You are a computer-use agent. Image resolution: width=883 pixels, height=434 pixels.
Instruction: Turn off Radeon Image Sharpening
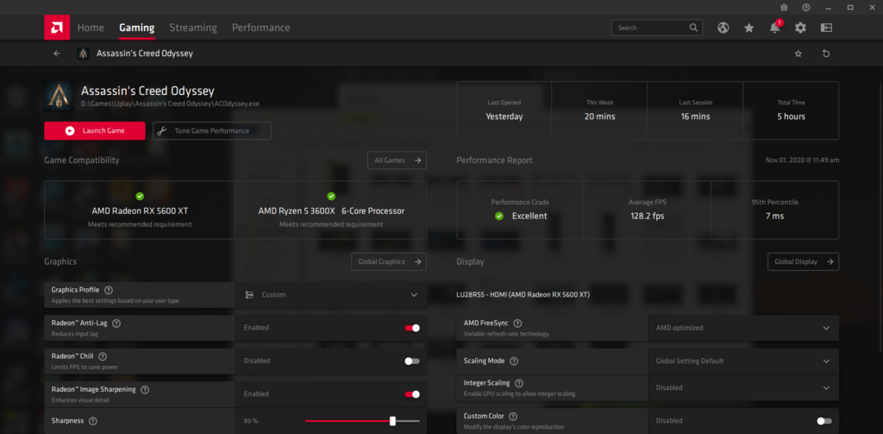[x=412, y=394]
